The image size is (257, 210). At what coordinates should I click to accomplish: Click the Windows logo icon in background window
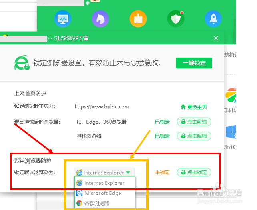(231, 132)
